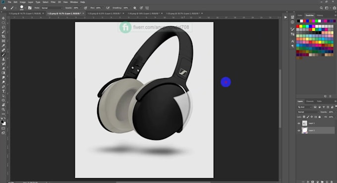Pick the red swatch in Swatches panel
The height and width of the screenshot is (183, 337).
[298, 26]
